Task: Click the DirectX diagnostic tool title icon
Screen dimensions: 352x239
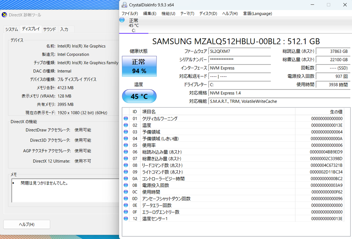Action: click(x=4, y=15)
